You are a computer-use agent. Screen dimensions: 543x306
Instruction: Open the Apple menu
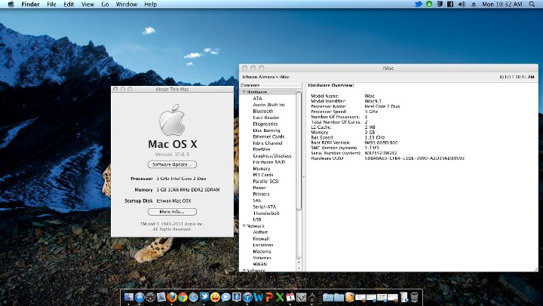11,5
